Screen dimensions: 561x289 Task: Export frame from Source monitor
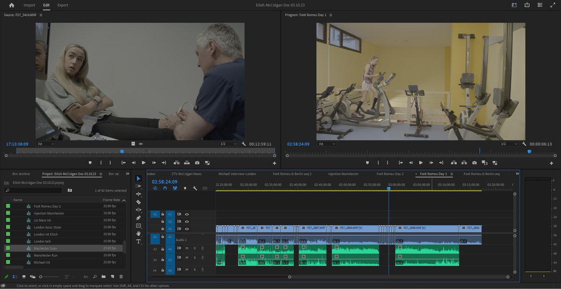(197, 163)
